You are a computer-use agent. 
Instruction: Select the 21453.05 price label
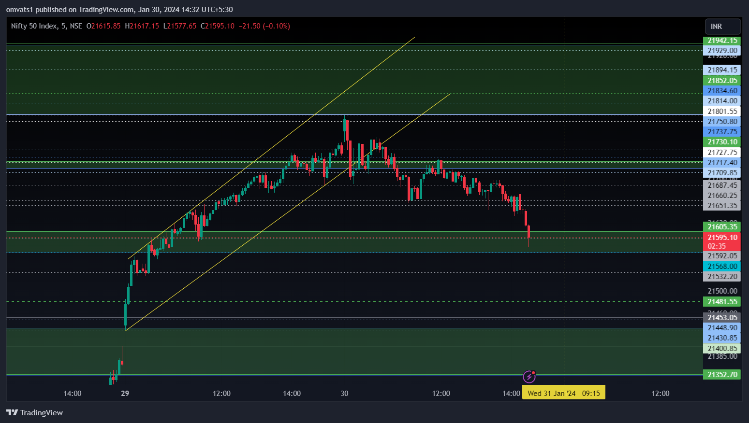(721, 317)
